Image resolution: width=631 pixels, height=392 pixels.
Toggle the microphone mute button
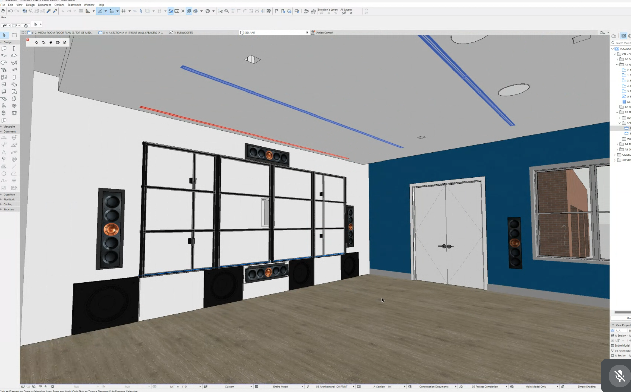619,376
